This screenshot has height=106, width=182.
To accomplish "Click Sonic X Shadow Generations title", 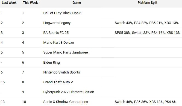I will tap(66, 102).
